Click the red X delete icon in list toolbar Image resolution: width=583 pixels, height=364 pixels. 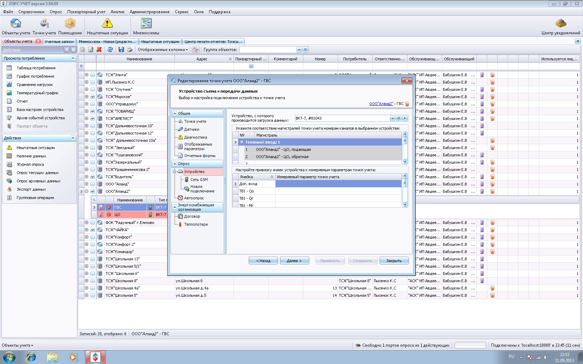pos(99,50)
